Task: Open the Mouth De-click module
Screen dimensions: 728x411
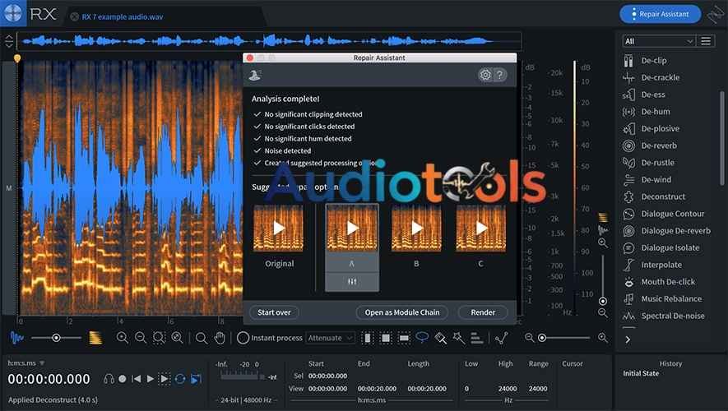Action: 668,282
